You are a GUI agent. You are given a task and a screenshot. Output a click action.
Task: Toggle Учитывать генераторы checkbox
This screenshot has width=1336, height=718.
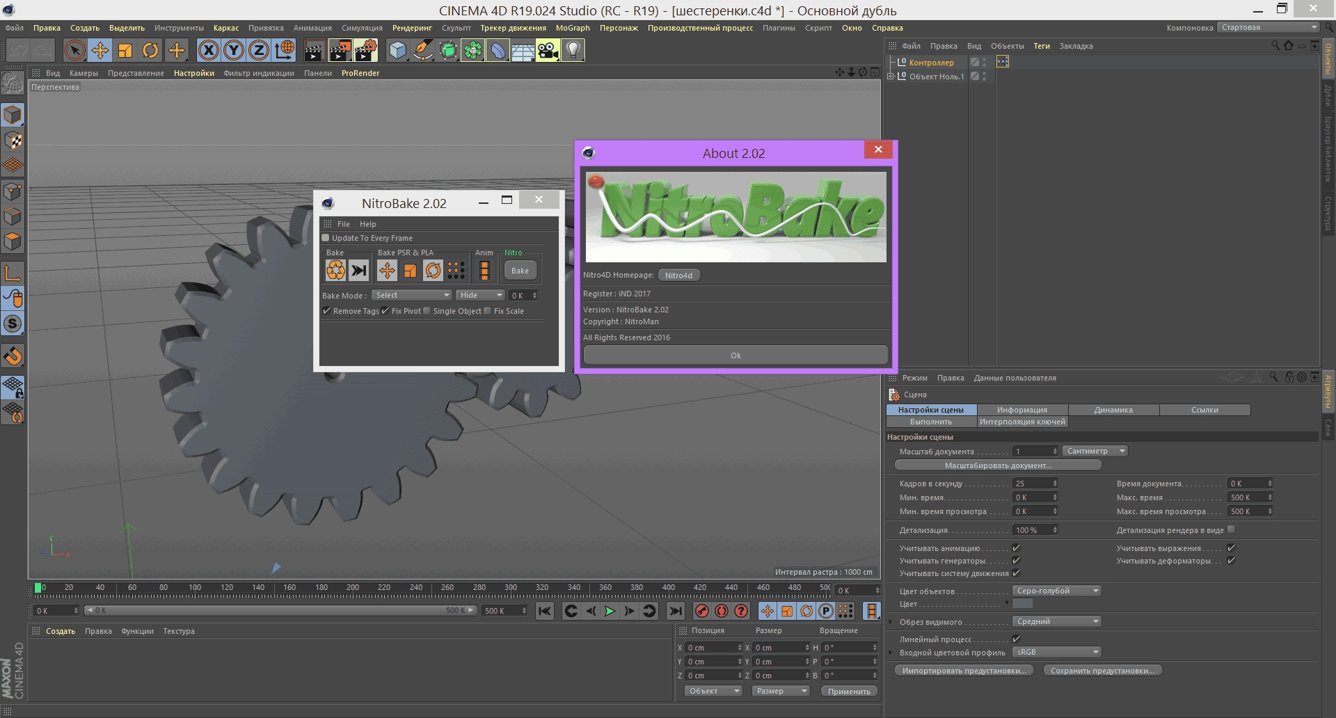[1016, 561]
